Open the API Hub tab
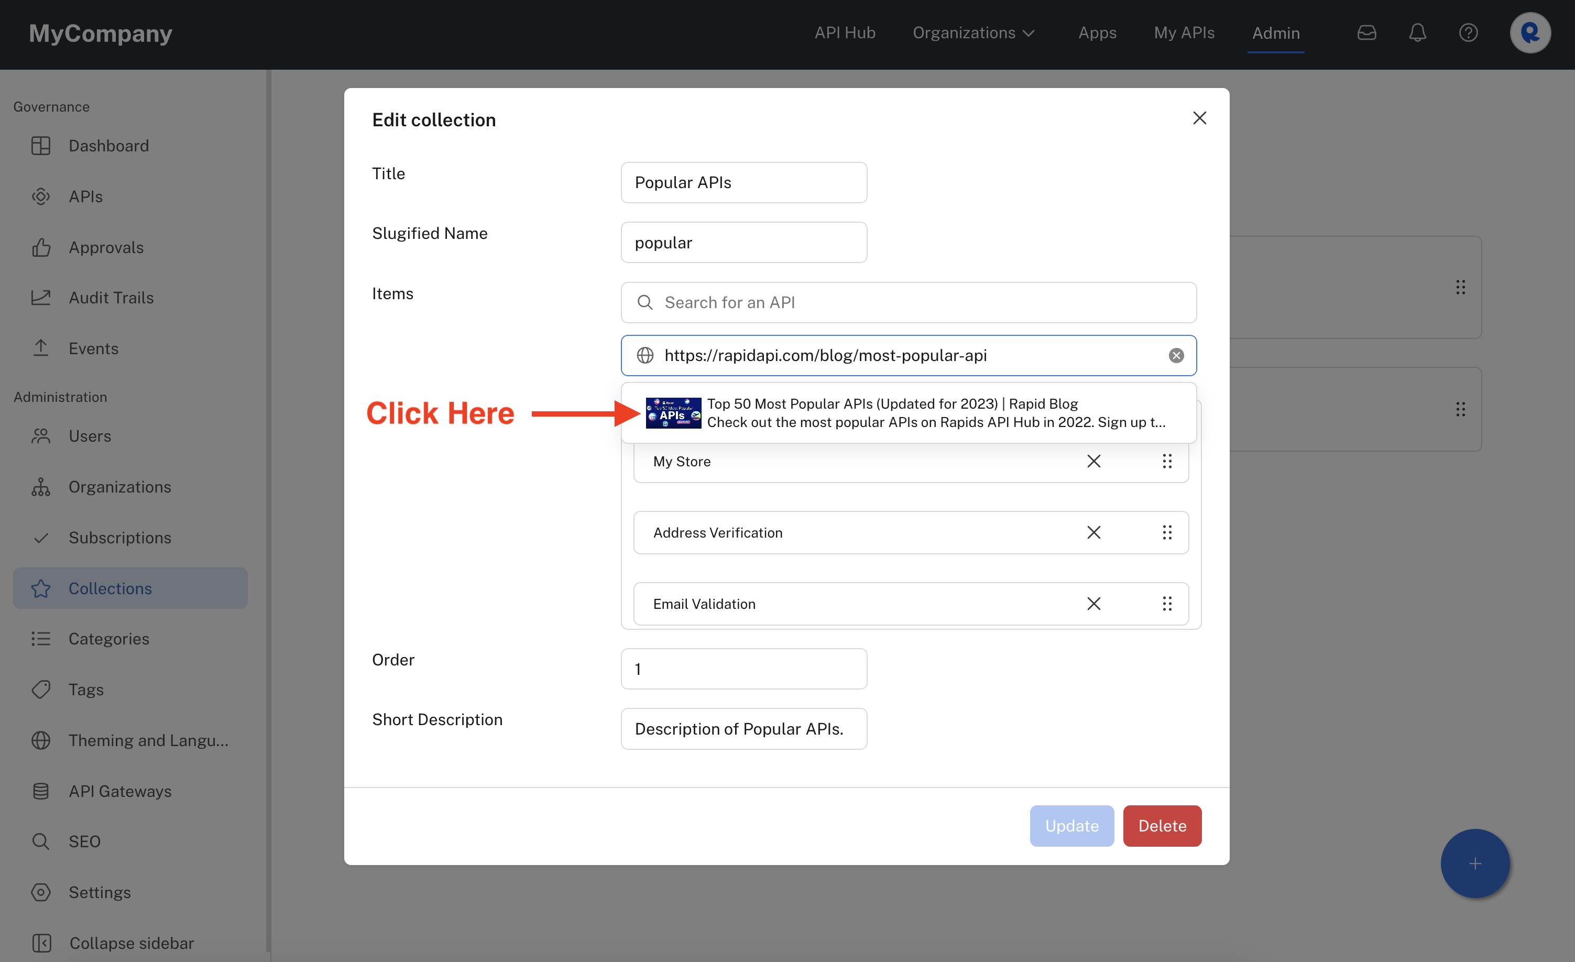 click(x=845, y=31)
